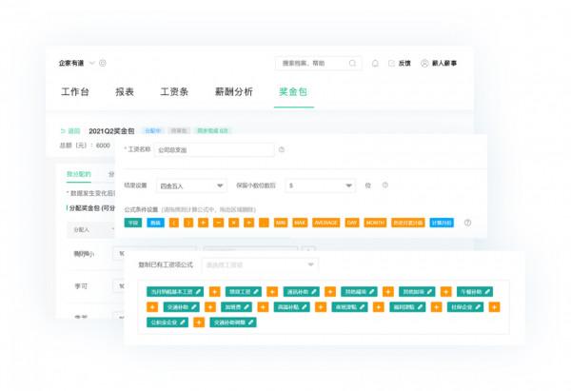Click the plus right after the 社保企业 tag

[x=494, y=307]
